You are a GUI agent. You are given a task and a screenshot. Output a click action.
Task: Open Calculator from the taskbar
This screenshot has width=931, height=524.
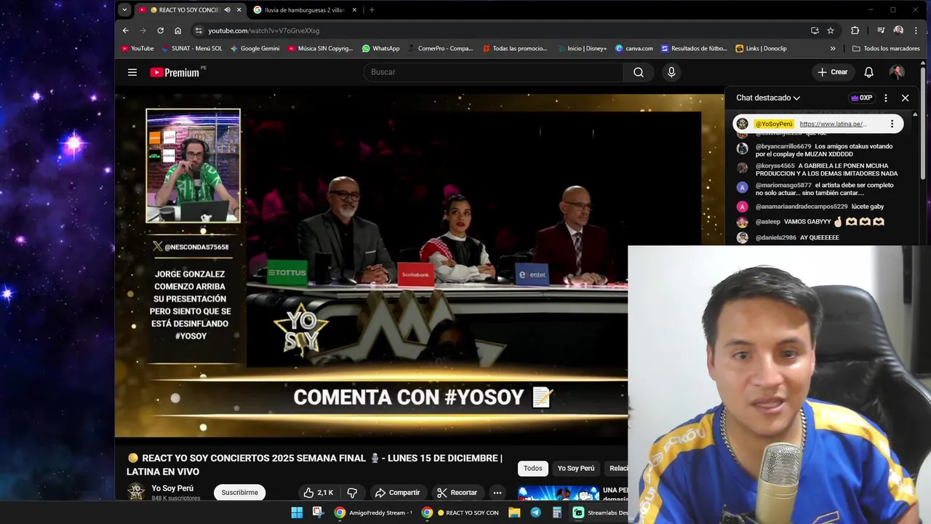pos(556,512)
